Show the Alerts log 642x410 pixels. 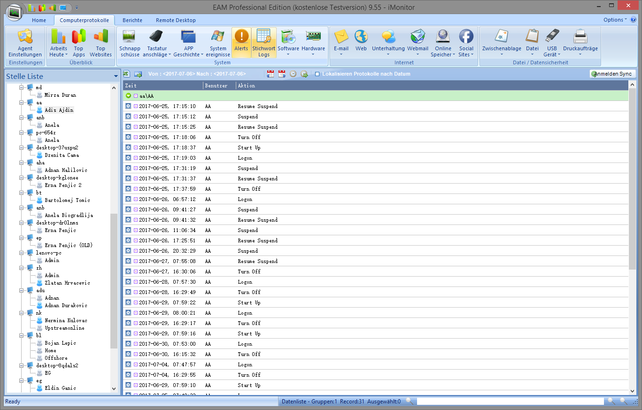tap(241, 43)
